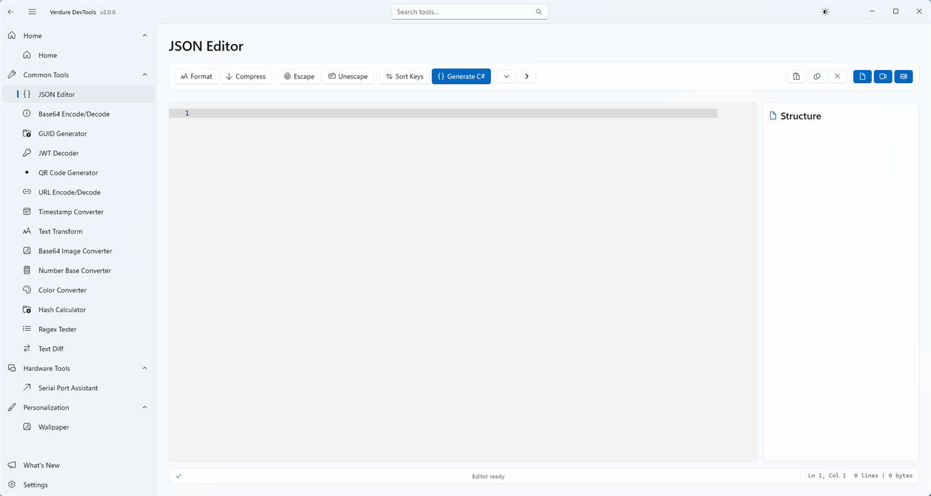The height and width of the screenshot is (496, 931).
Task: Select the blue card icon at toolbar's far right
Action: (x=903, y=76)
